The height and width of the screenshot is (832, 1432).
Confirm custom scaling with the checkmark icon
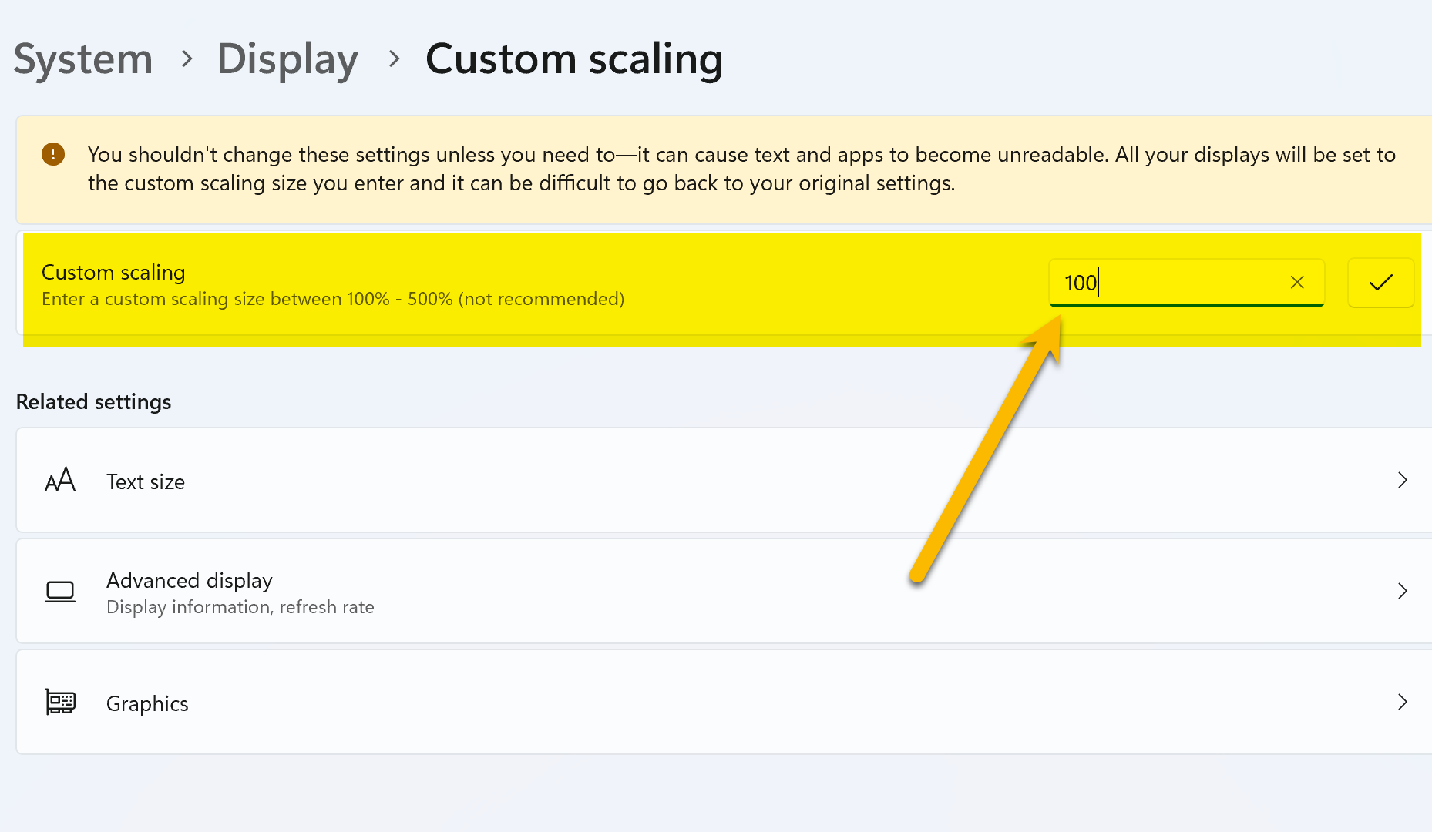click(1380, 283)
